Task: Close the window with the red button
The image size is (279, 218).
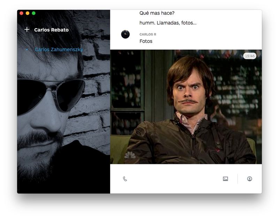Action: pos(22,13)
